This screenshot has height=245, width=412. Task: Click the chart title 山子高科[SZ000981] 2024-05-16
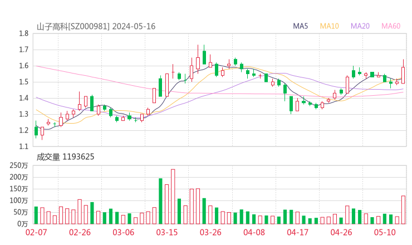click(x=96, y=27)
